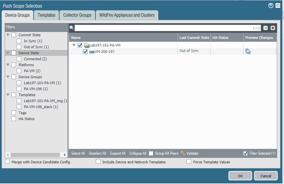Check Out of Sync (1) filter
The width and height of the screenshot is (284, 184).
pyautogui.click(x=19, y=47)
